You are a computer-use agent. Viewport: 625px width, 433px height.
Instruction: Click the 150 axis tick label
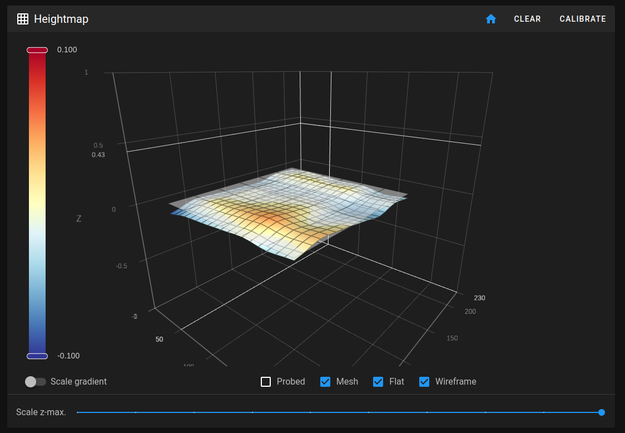452,338
